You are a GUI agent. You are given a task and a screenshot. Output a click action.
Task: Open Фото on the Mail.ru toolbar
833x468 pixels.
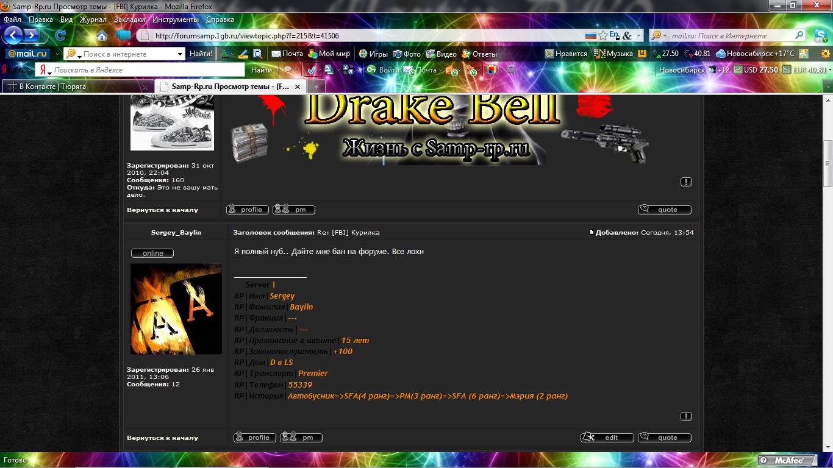[407, 54]
